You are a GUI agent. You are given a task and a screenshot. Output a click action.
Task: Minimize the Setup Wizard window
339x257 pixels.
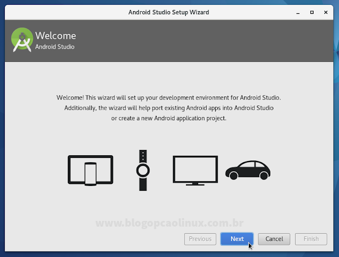pos(298,12)
